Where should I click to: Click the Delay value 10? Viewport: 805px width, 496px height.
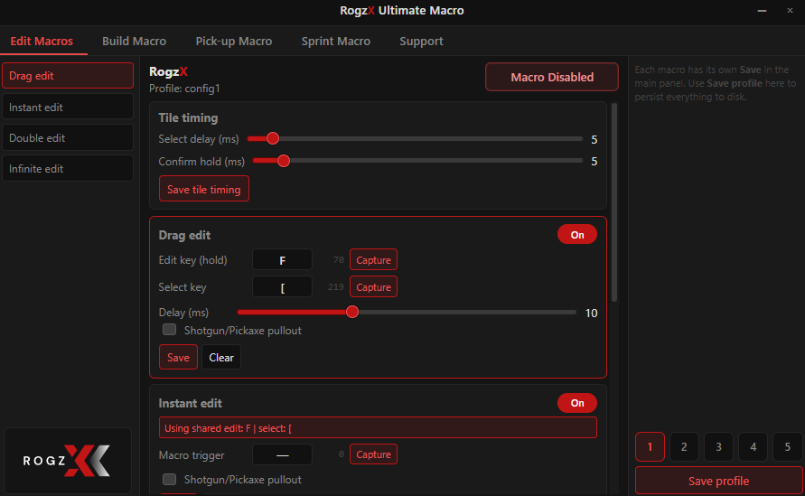click(x=592, y=313)
